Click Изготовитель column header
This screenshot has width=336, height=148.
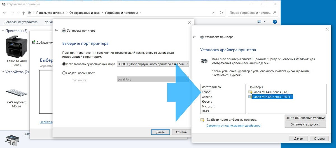pos(211,87)
